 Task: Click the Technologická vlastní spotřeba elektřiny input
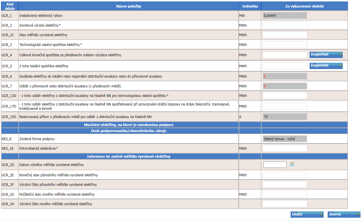tap(285, 45)
